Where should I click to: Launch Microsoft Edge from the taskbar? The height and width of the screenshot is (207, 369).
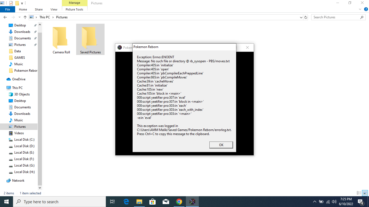126,202
